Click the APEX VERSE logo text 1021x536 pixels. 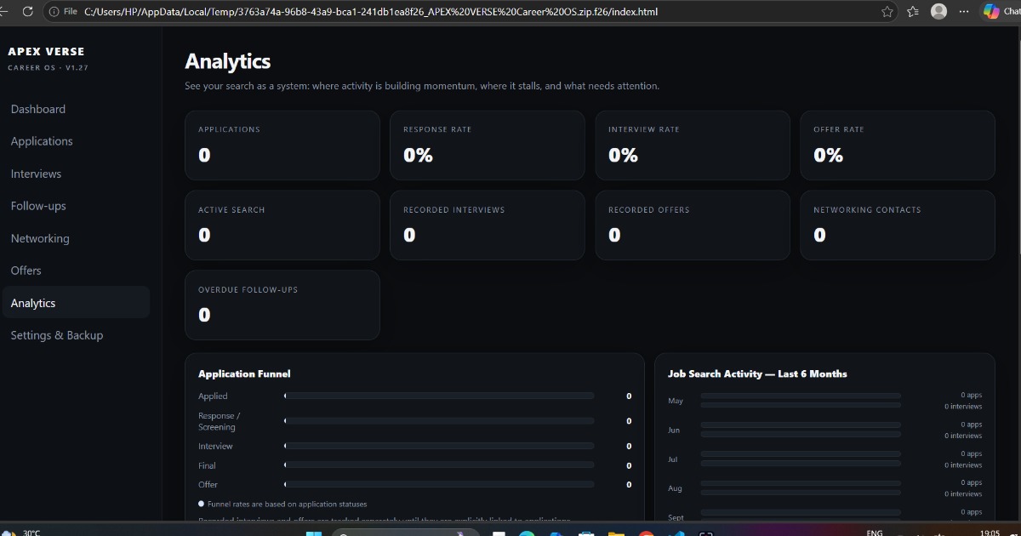[x=46, y=52]
